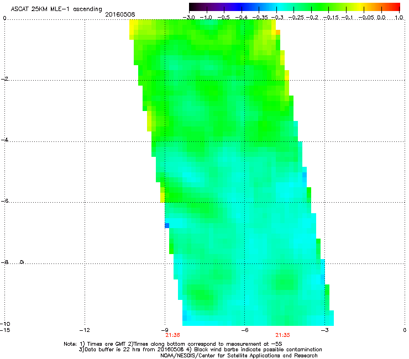Click the y-axis label -2
The image size is (409, 359).
click(x=5, y=79)
